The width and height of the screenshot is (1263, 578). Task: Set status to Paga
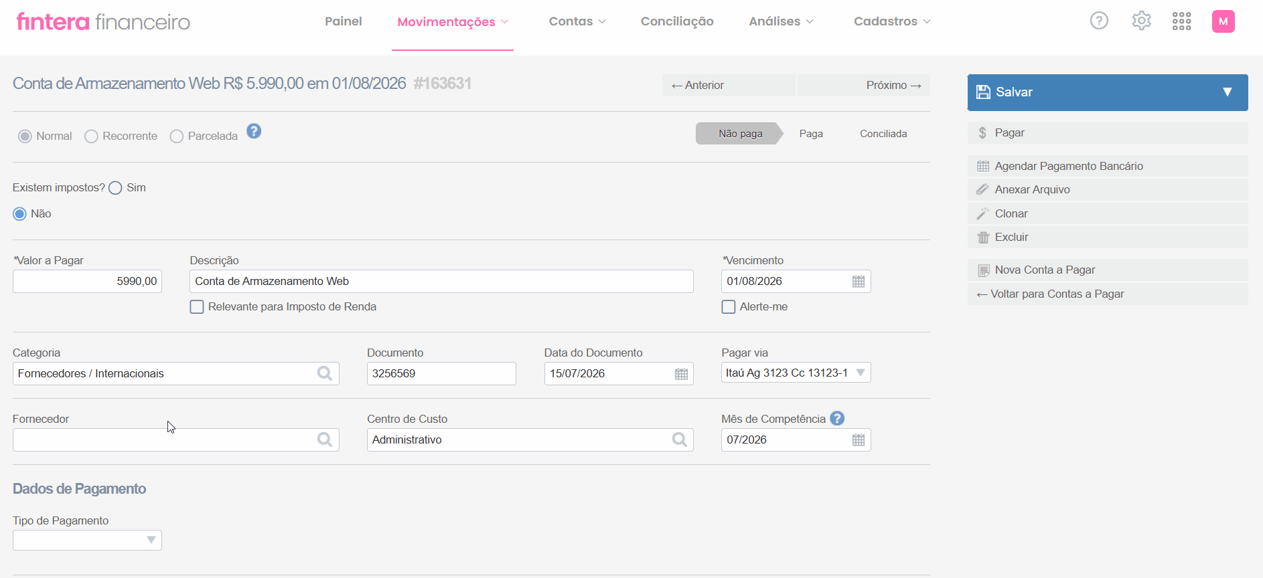(x=811, y=134)
